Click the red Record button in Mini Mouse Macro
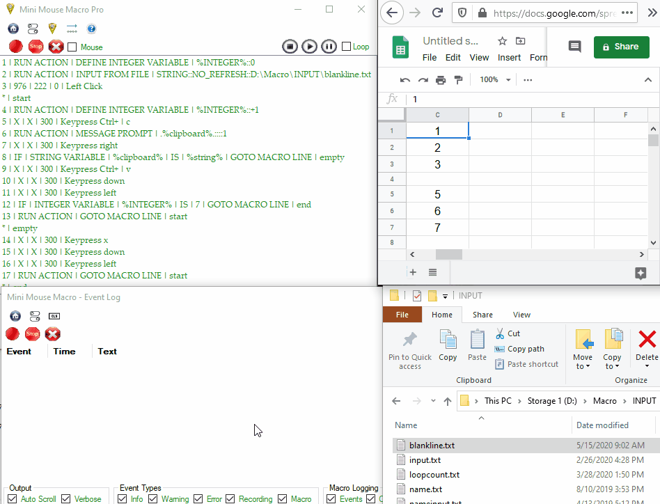660x504 pixels. (15, 47)
